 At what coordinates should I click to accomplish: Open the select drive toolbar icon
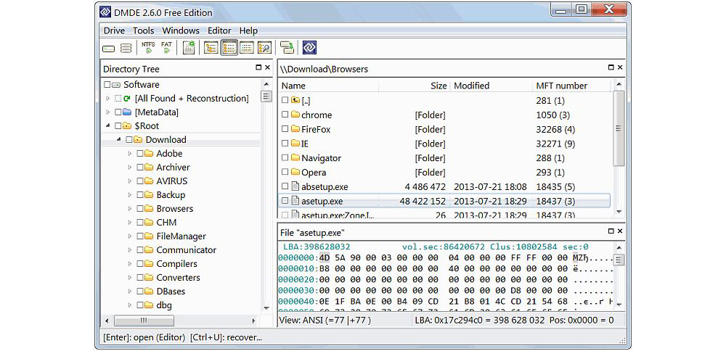click(109, 49)
